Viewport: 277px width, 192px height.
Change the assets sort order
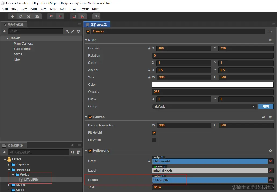click(x=78, y=152)
